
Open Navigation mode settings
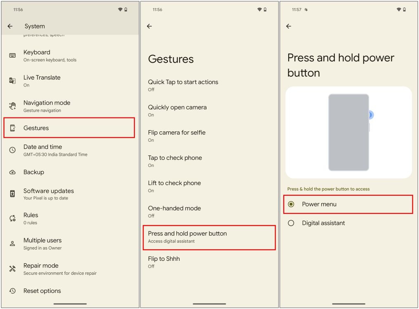[x=70, y=106]
